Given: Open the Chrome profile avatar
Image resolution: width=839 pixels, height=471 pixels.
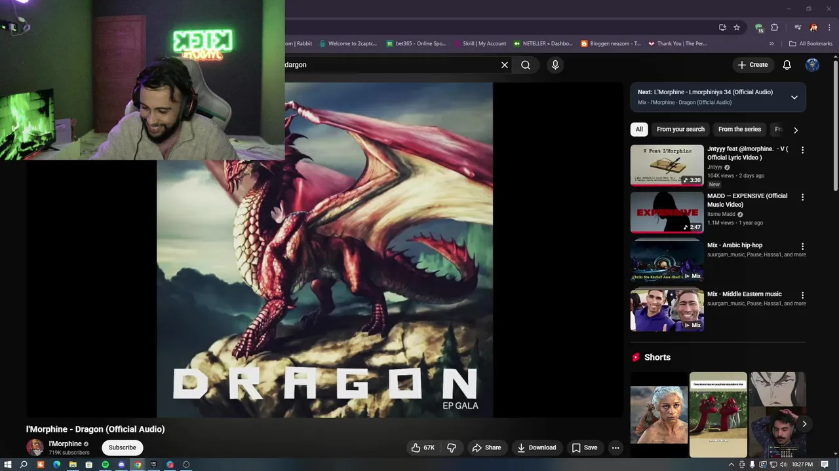Looking at the screenshot, I should click(x=813, y=27).
